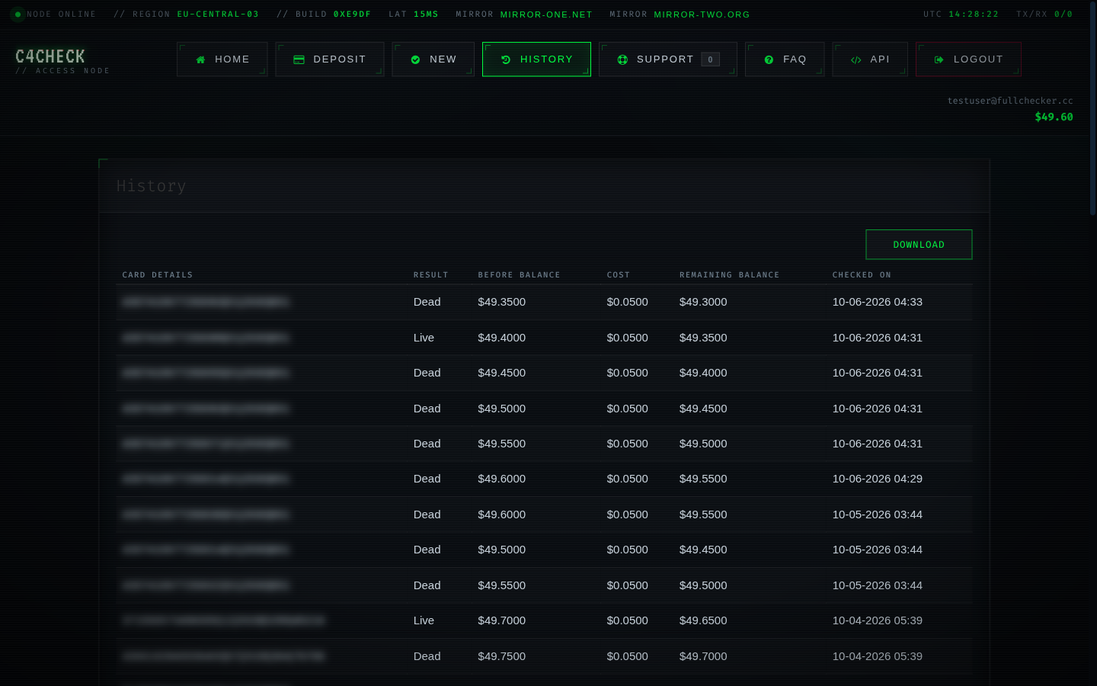Click the Dead result in the 04:29 row
This screenshot has width=1097, height=686.
(427, 479)
